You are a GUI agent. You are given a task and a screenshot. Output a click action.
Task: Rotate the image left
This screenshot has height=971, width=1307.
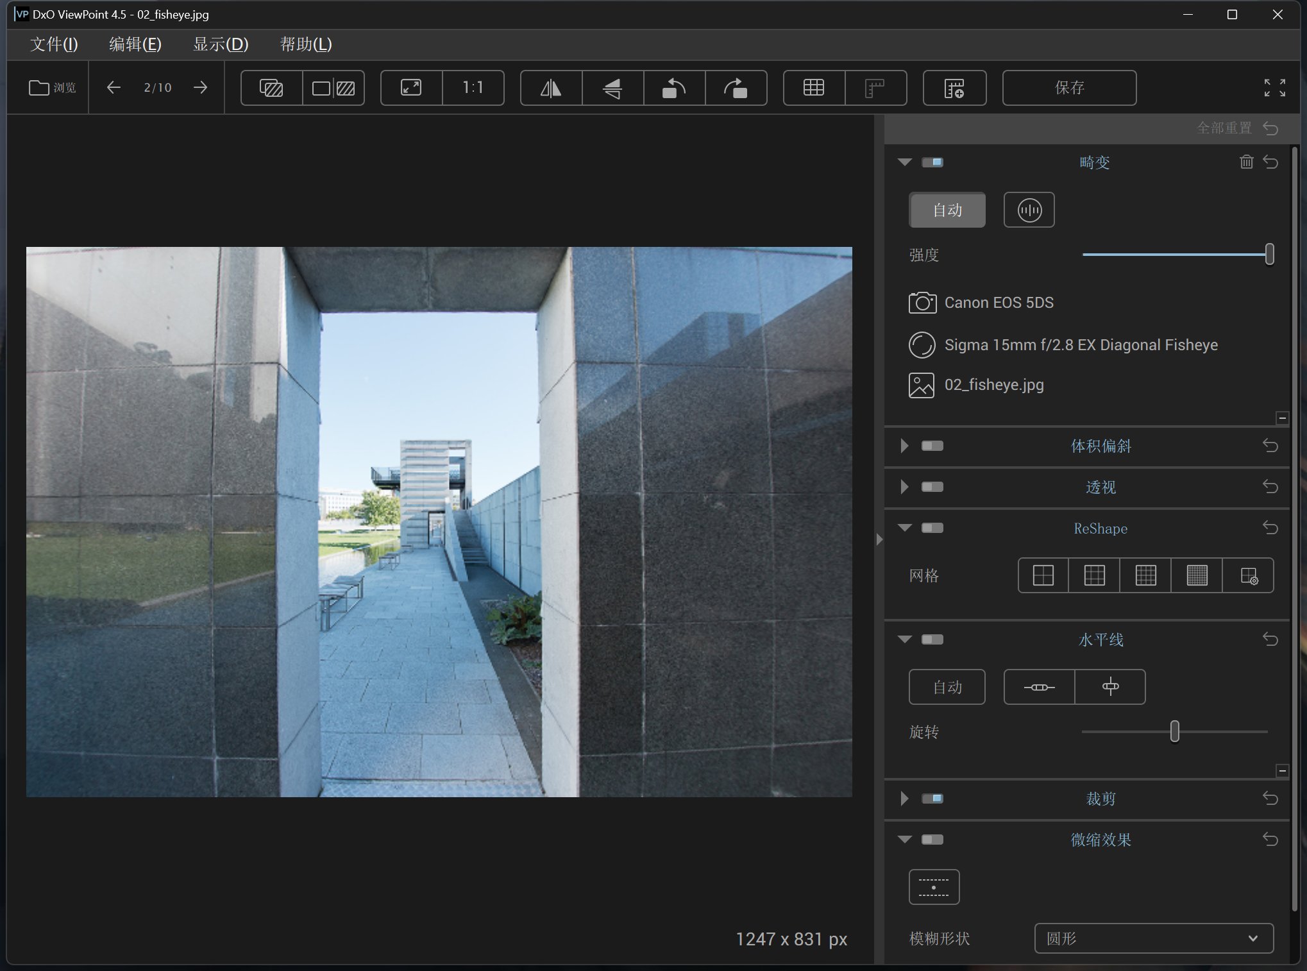[x=674, y=88]
